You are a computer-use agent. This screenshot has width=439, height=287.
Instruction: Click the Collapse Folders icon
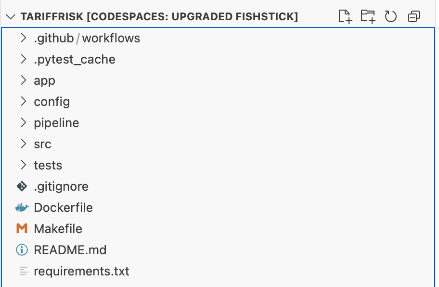(x=413, y=16)
